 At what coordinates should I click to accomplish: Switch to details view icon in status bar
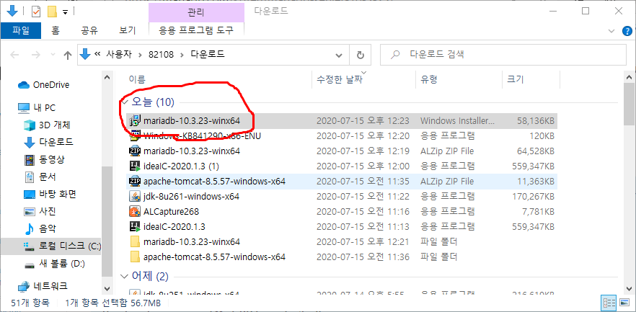(x=608, y=303)
